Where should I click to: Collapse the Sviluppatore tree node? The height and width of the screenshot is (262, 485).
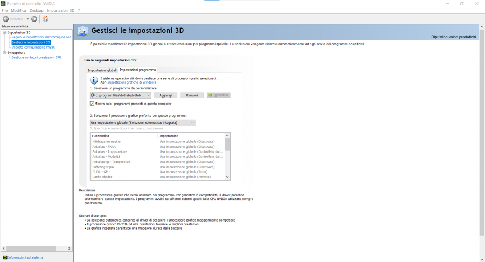point(4,53)
